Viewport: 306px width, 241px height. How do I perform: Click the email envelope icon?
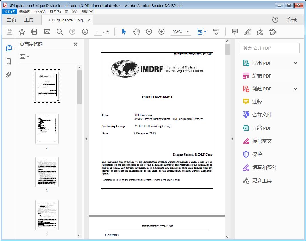47,32
